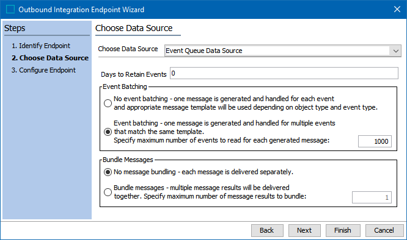Select step 2 Choose Data Source
Viewport: 407px width, 240px height.
point(50,58)
